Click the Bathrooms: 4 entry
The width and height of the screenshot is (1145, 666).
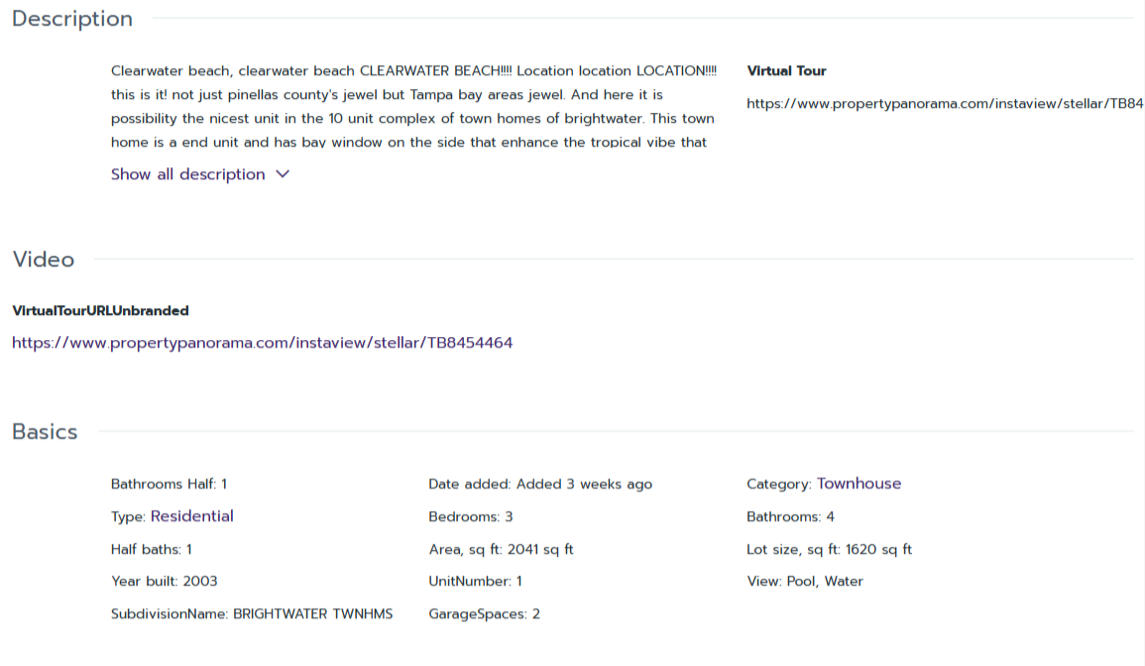click(790, 517)
